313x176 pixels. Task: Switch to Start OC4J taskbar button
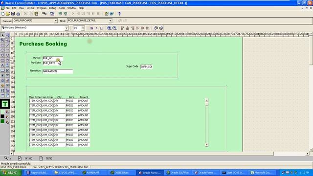[x=234, y=173]
